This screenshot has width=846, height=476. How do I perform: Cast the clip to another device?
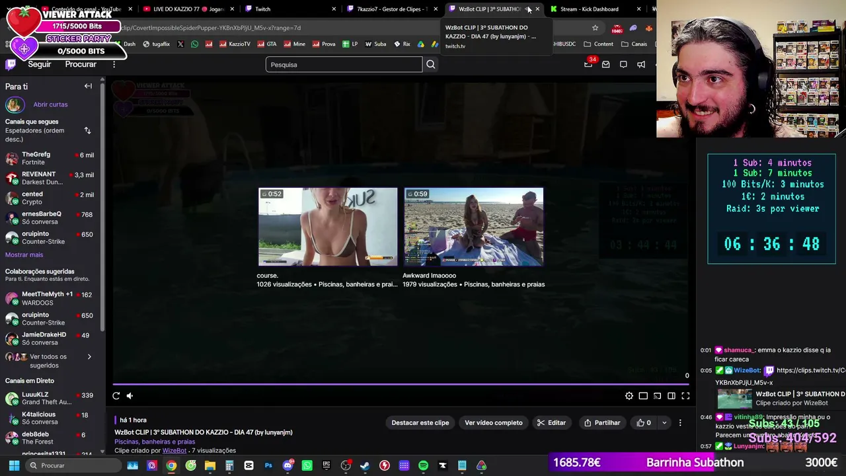657,396
